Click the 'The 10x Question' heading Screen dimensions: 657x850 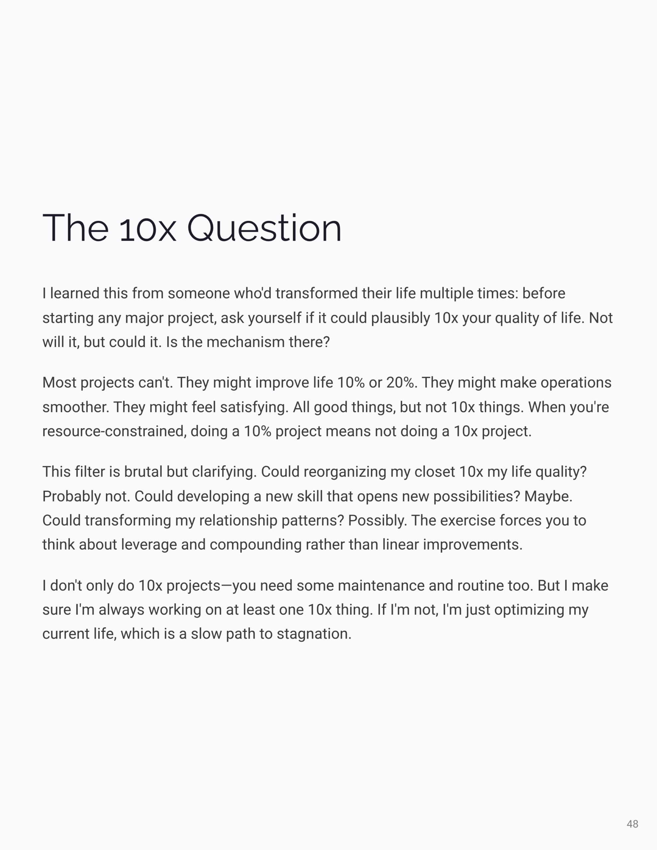(x=192, y=228)
